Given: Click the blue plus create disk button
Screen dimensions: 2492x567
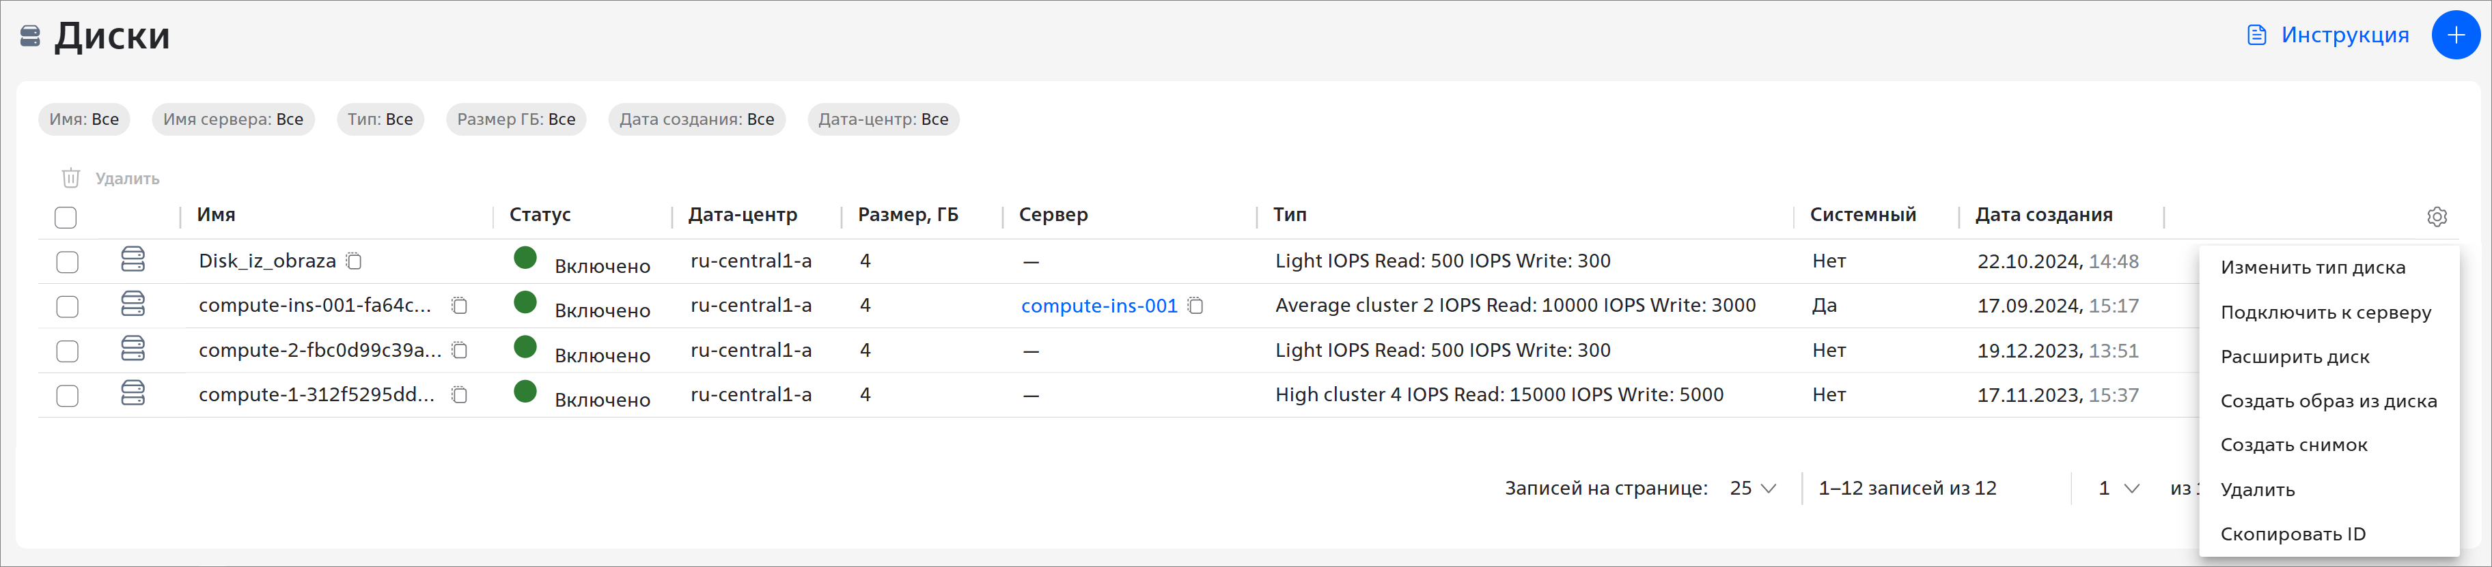Looking at the screenshot, I should click(x=2455, y=35).
